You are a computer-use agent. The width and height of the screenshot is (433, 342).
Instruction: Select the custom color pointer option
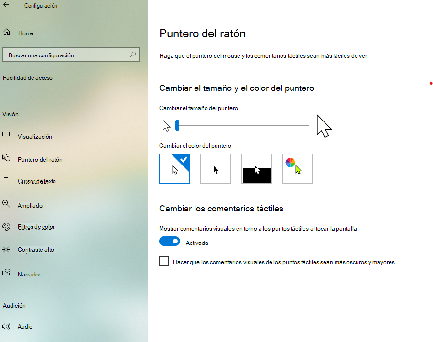pyautogui.click(x=298, y=169)
